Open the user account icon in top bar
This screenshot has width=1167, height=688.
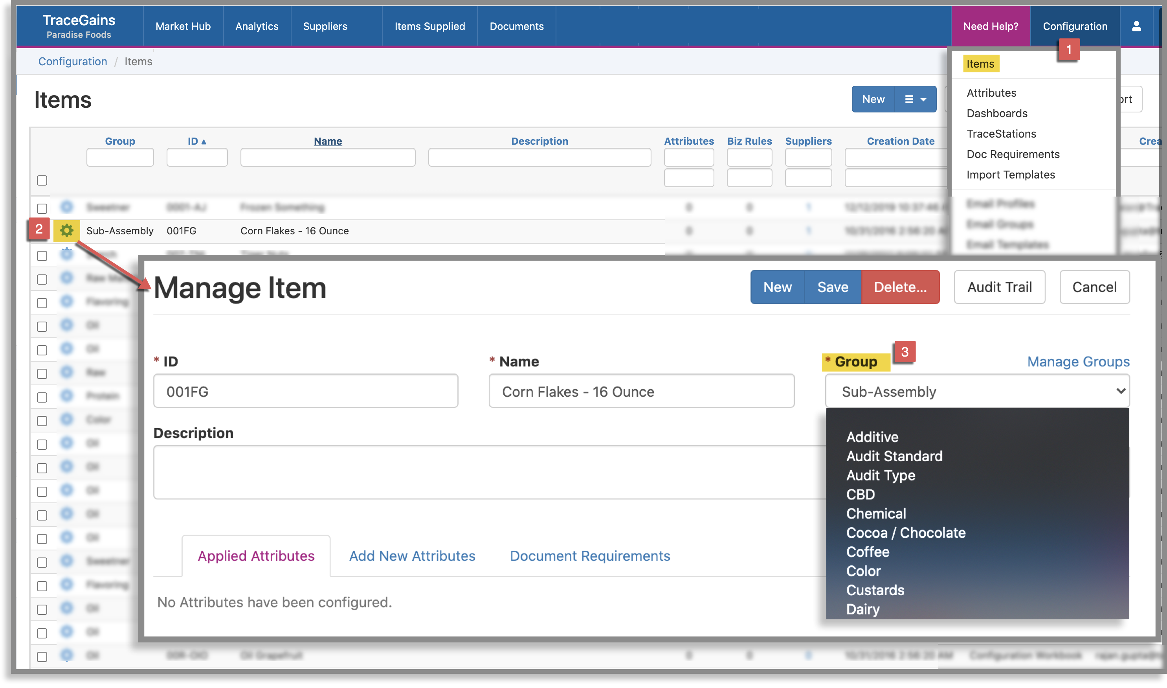coord(1136,26)
